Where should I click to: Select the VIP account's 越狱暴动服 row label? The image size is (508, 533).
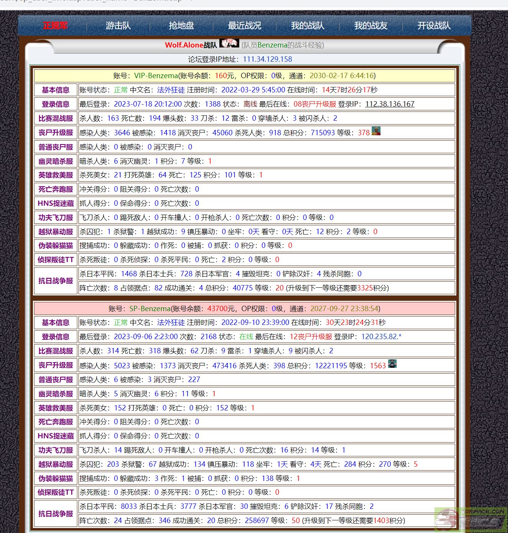tap(56, 231)
